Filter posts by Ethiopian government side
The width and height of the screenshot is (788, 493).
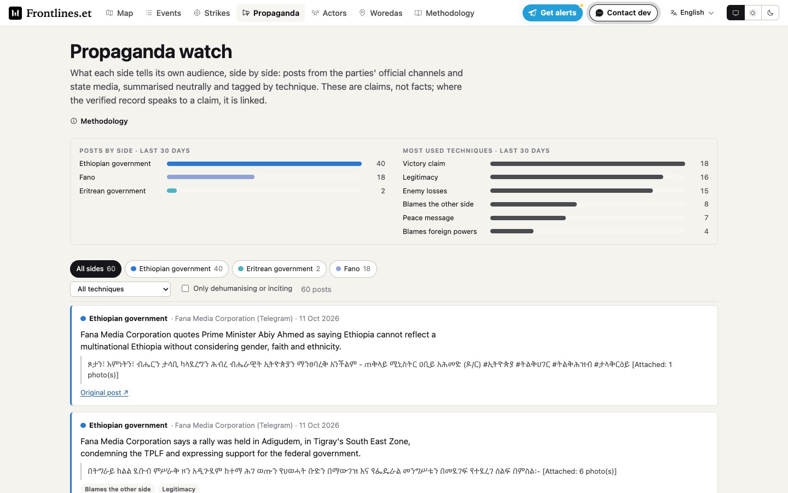[x=177, y=269]
